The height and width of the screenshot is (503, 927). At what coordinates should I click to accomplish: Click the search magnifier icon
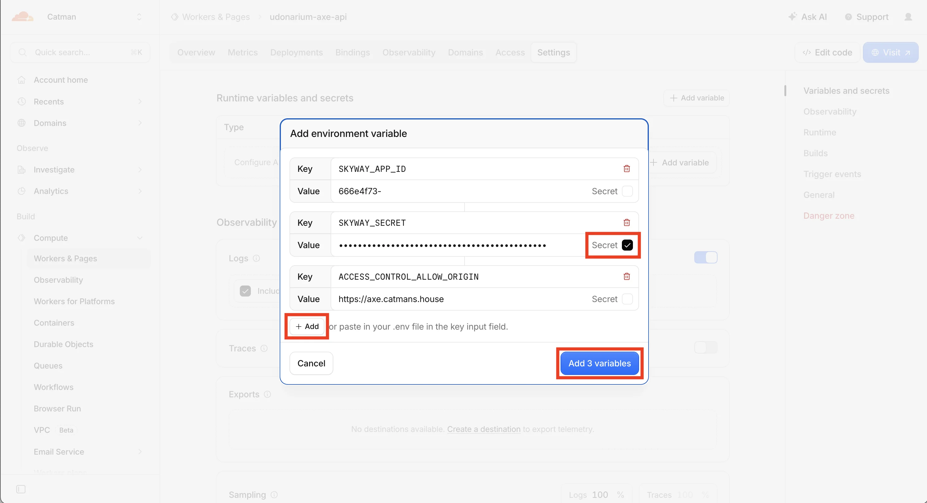22,52
